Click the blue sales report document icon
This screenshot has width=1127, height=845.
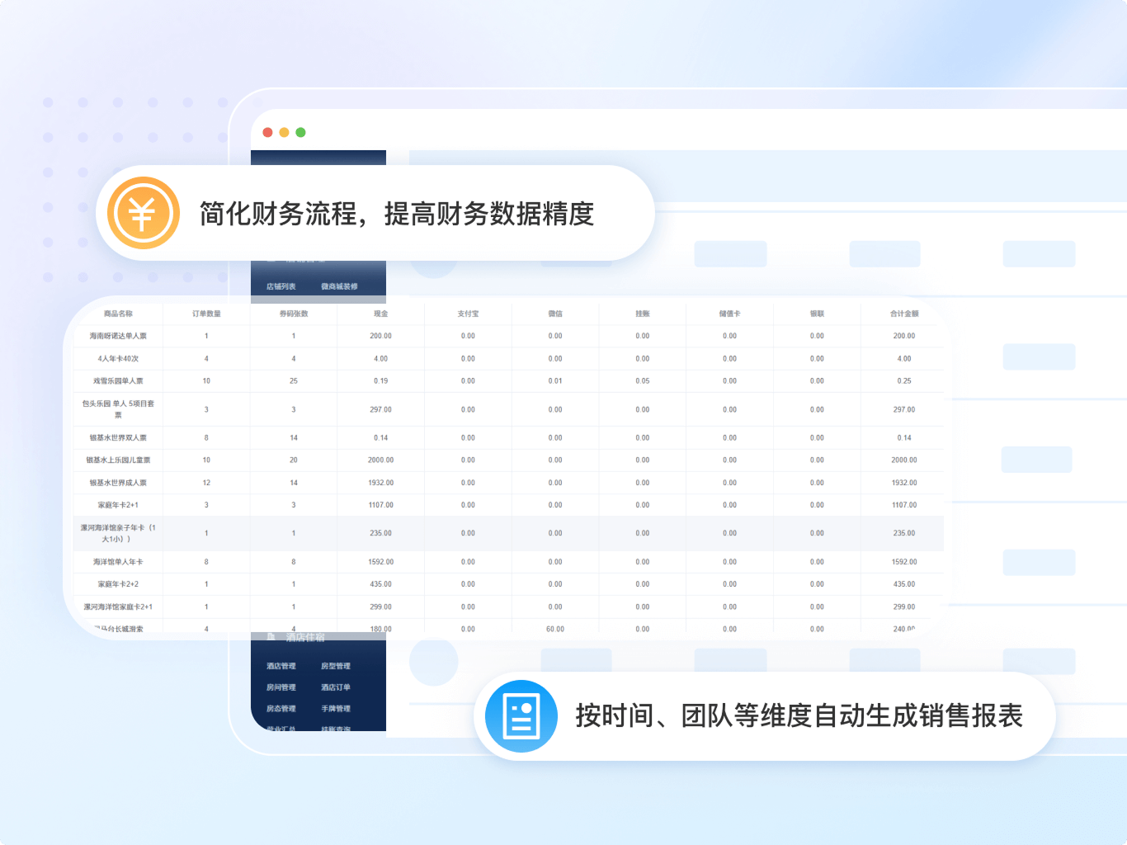pyautogui.click(x=521, y=715)
